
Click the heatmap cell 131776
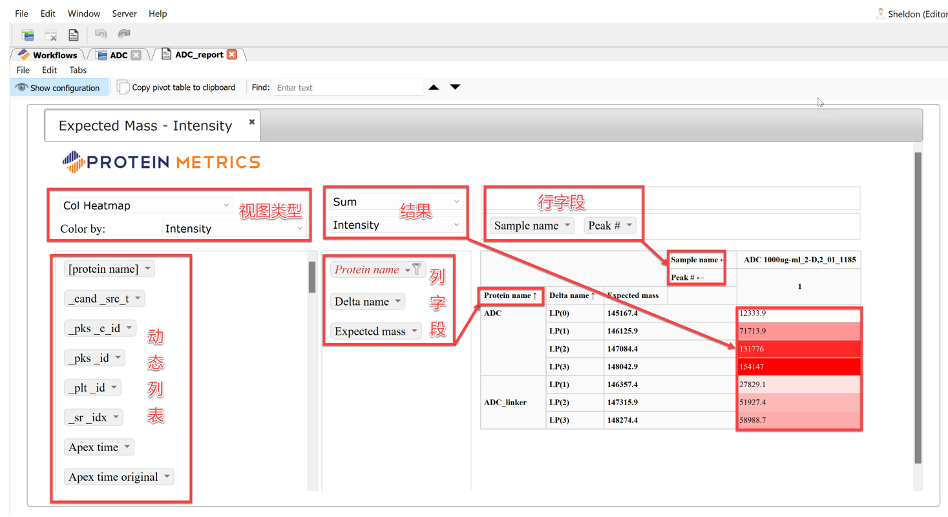tap(799, 349)
